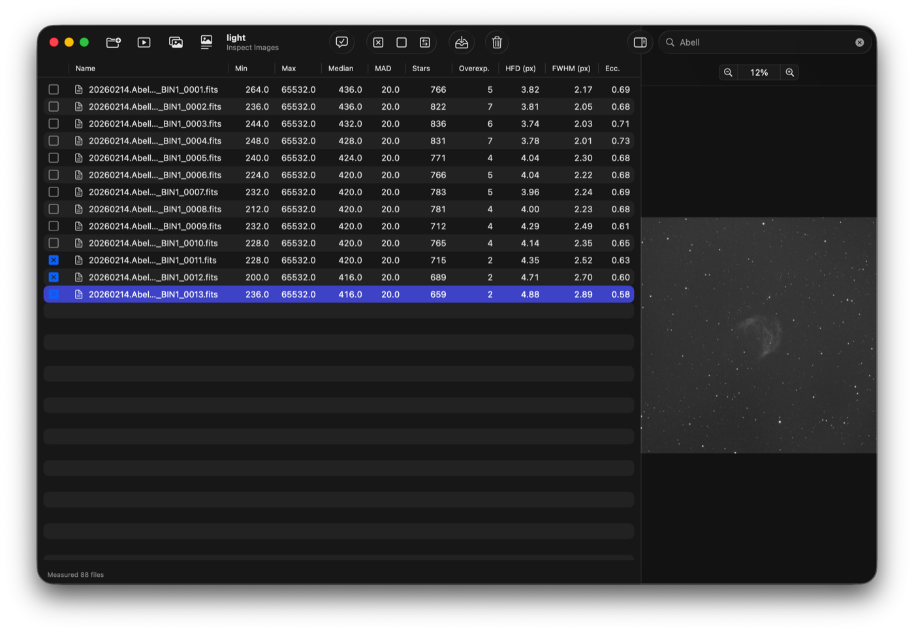The image size is (914, 633).
Task: Zoom in the preview with plus magnifier
Action: click(790, 73)
